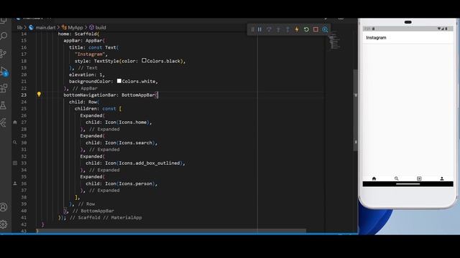
Task: Click 'appBar: AppBar(' on line 15
Action: [x=84, y=41]
